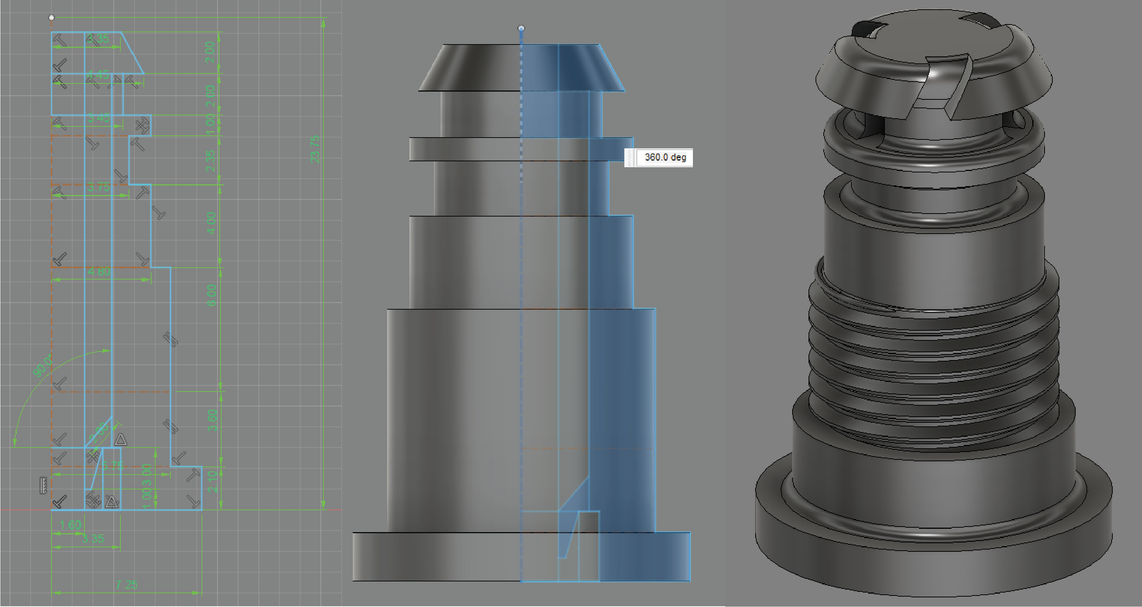This screenshot has width=1142, height=607.
Task: Select the 7.25 base width dimension
Action: coord(126,585)
